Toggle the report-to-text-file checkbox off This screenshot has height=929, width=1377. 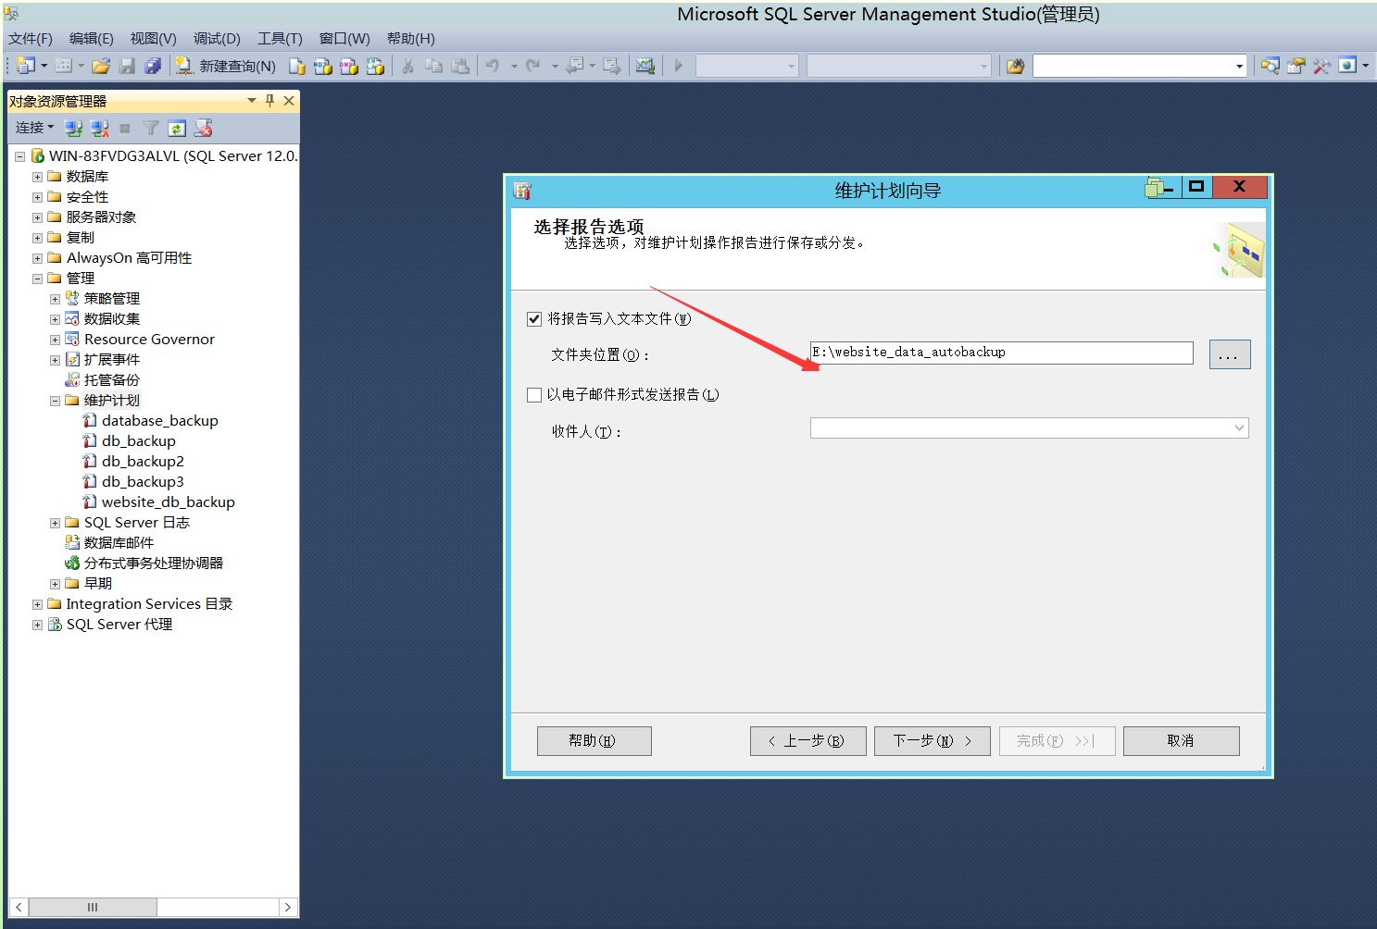534,318
